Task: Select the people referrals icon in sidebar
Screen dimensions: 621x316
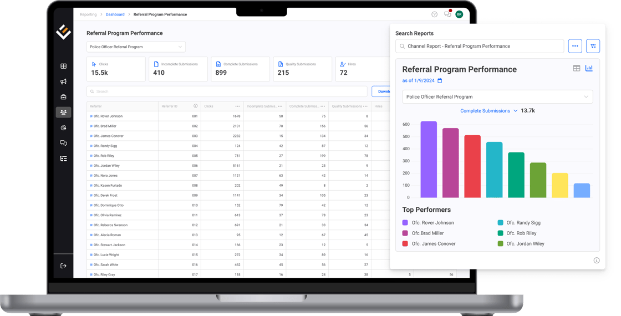Action: tap(63, 113)
